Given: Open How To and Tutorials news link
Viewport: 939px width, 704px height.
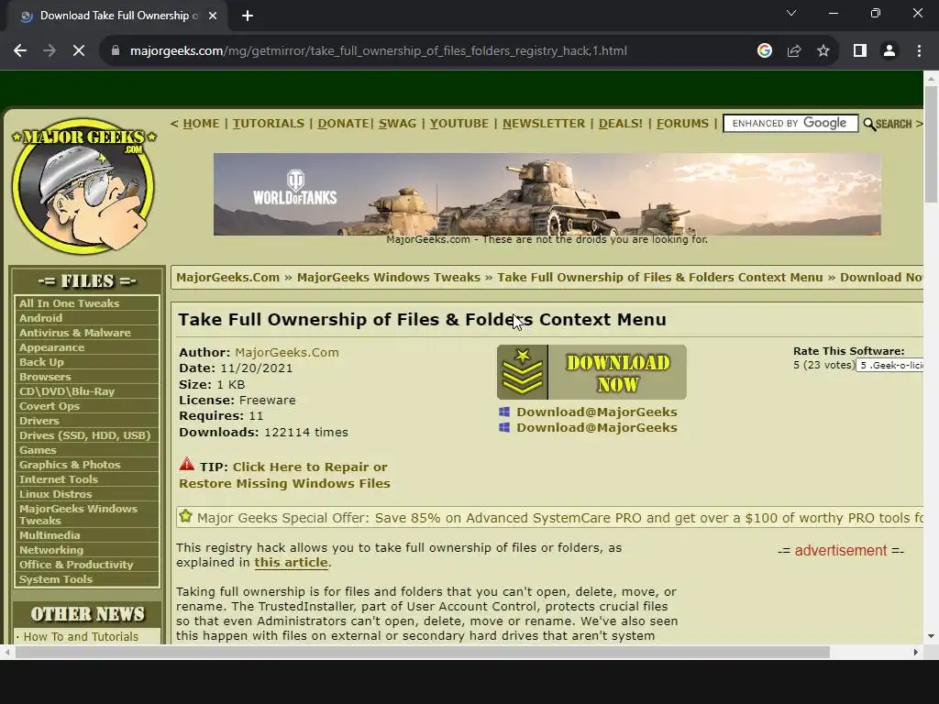Looking at the screenshot, I should pos(81,636).
